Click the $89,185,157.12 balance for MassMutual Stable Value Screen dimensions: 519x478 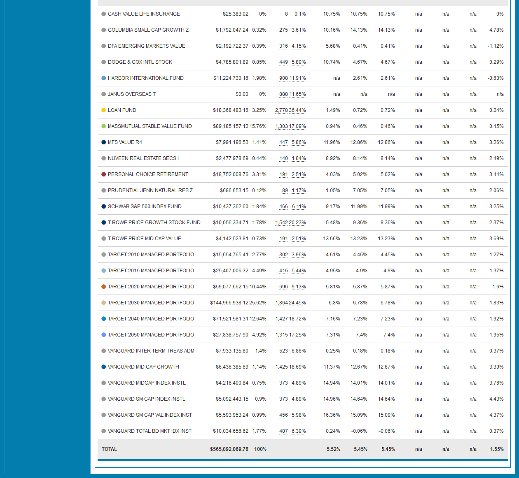tap(231, 126)
